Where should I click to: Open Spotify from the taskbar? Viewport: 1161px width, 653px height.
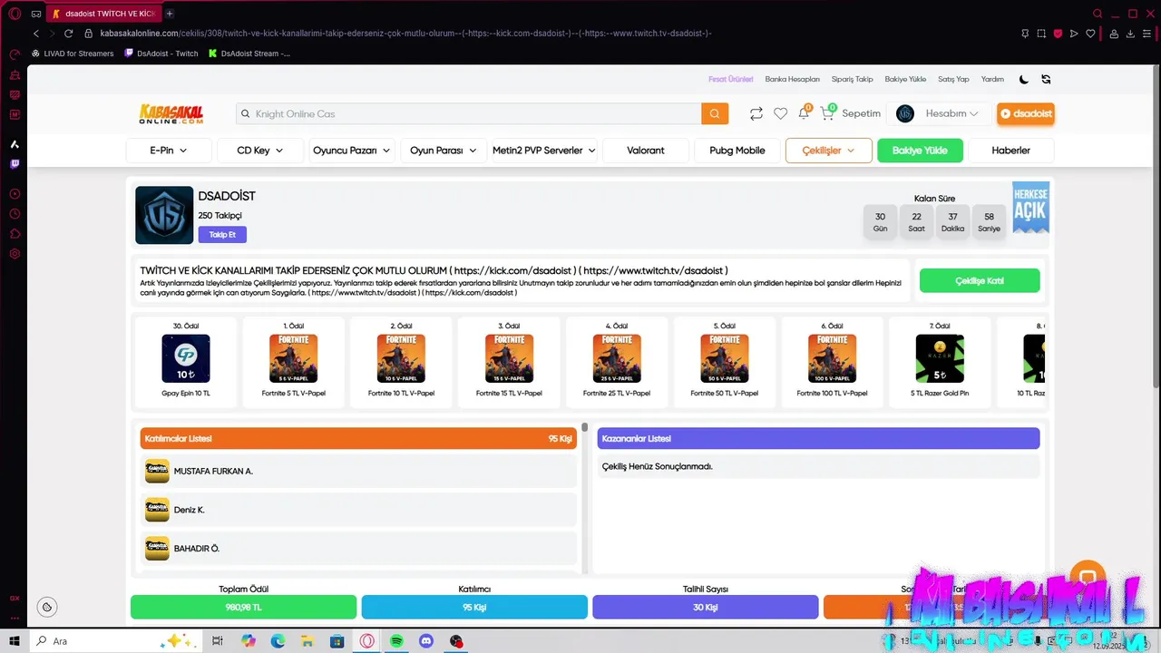pos(396,641)
